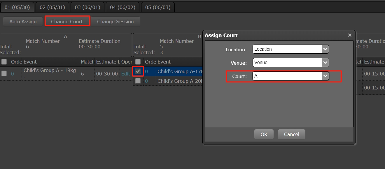
Task: Cancel the Assign Court dialog
Action: pos(291,134)
